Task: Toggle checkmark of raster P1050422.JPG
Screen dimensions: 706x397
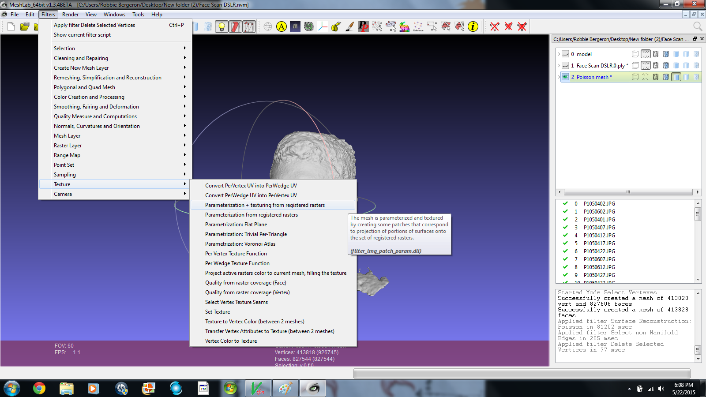Action: 565,251
